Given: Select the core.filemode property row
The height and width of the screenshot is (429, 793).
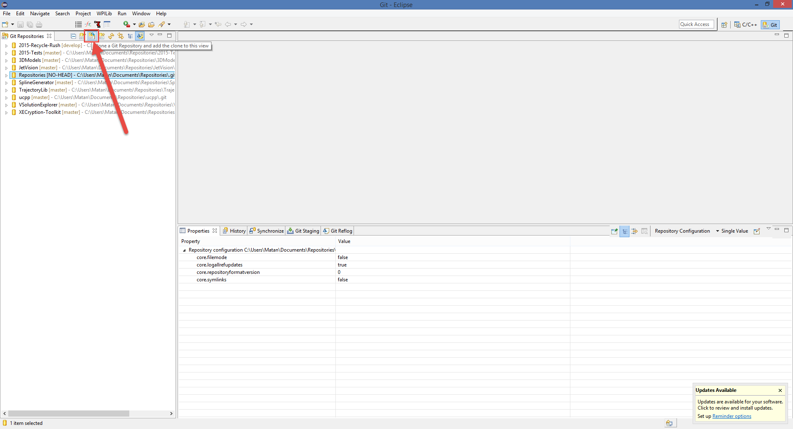Looking at the screenshot, I should (x=485, y=257).
